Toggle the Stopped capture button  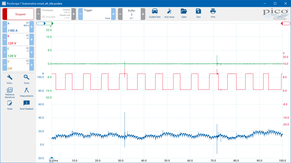18,14
